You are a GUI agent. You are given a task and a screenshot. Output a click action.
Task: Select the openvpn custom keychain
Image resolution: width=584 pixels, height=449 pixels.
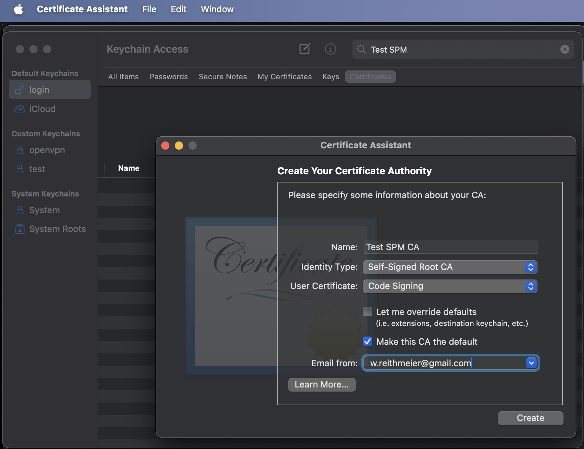[50, 150]
